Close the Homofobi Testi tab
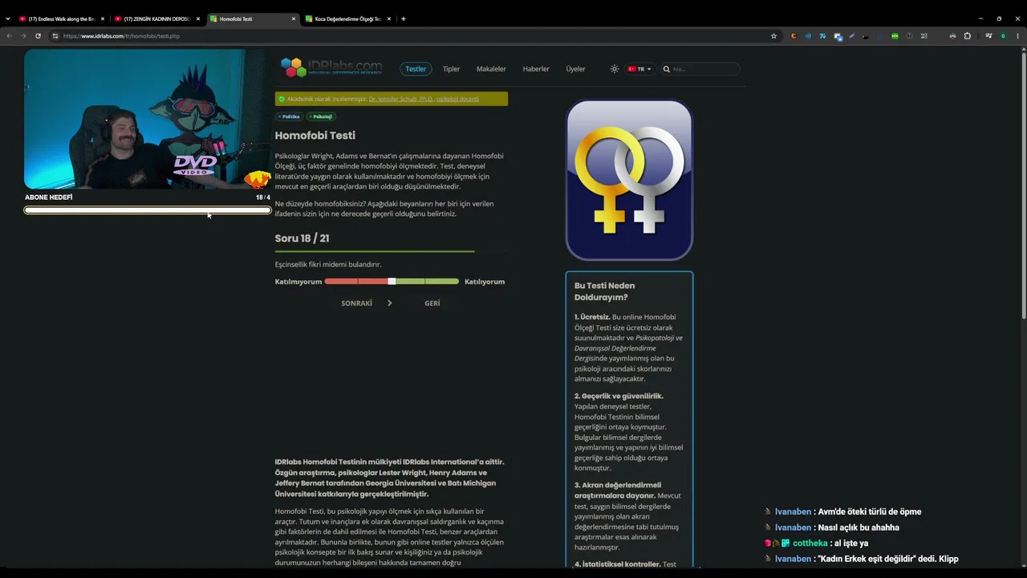This screenshot has width=1027, height=578. tap(294, 18)
